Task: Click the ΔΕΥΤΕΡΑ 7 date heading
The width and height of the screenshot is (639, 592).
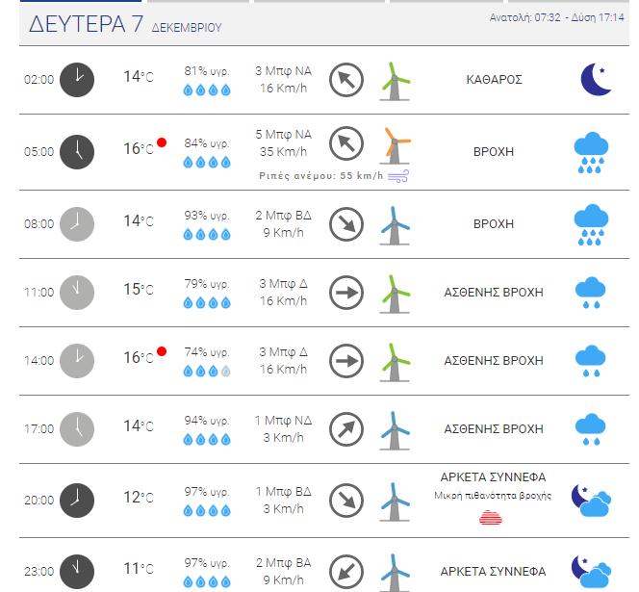Action: click(86, 24)
